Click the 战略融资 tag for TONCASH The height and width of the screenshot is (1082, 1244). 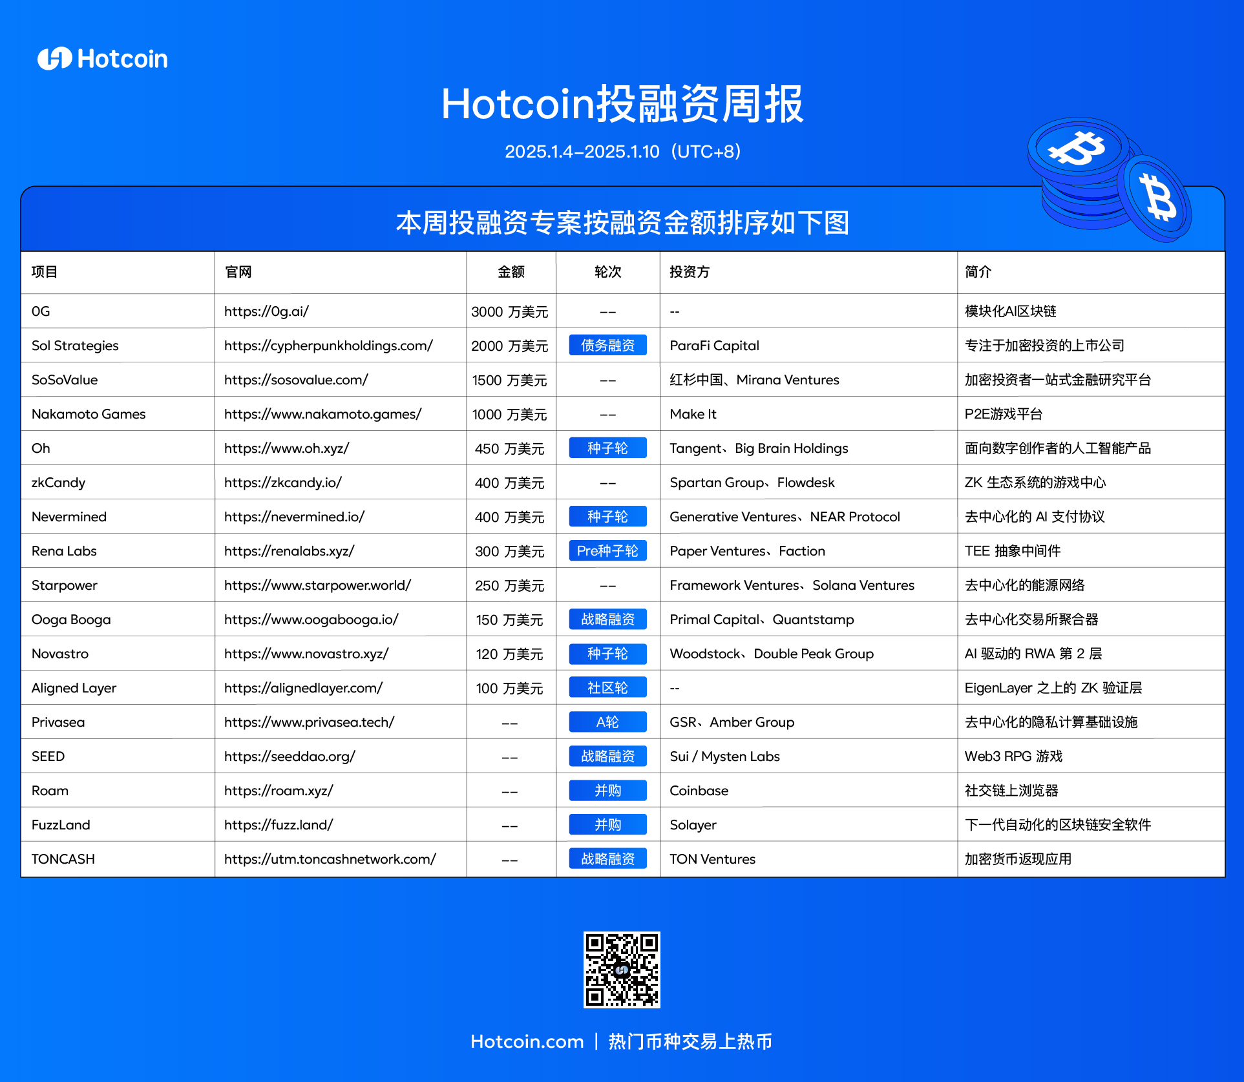click(x=607, y=859)
